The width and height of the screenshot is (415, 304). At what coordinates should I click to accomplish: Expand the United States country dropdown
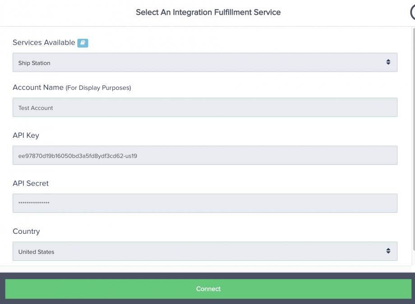coord(198,251)
